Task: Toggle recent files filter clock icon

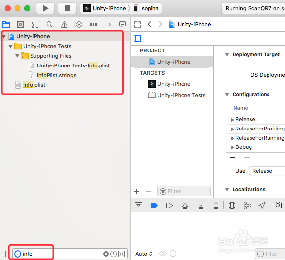Action: tap(114, 254)
